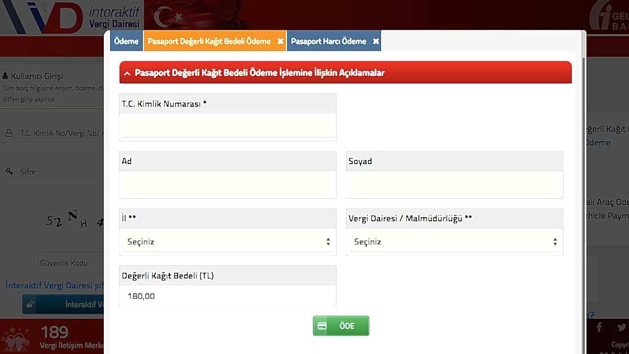Switch to the Ödeme tab
The image size is (629, 354).
coord(126,41)
